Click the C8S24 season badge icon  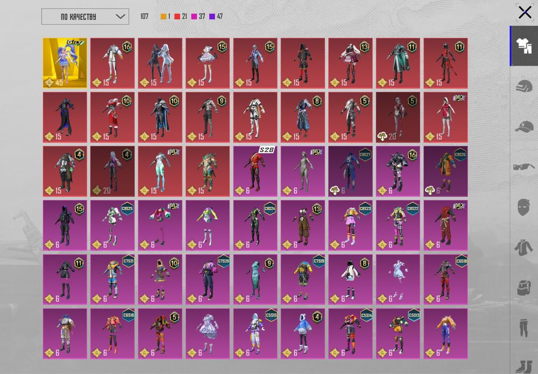[x=270, y=208]
